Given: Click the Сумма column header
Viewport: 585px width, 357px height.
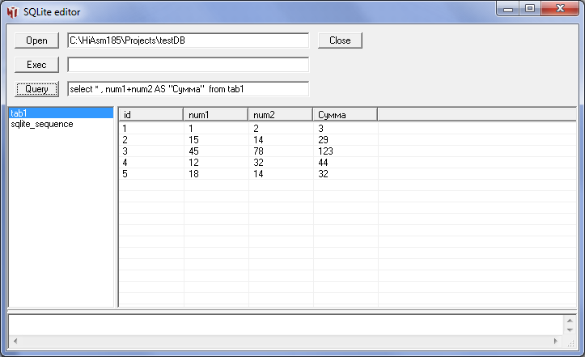Looking at the screenshot, I should [345, 115].
